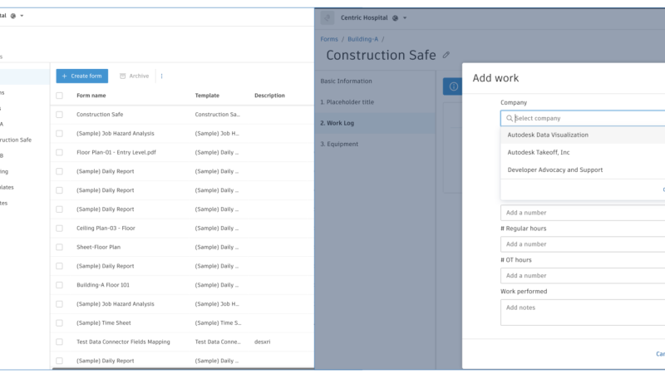Click the search magnifier in company field

point(509,119)
